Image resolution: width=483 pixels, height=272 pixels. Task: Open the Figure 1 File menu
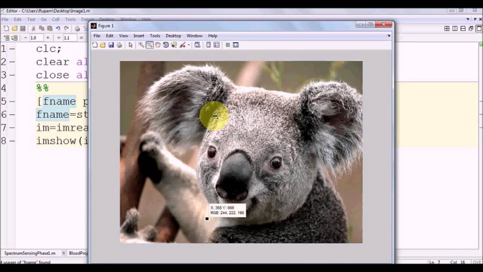coord(97,36)
